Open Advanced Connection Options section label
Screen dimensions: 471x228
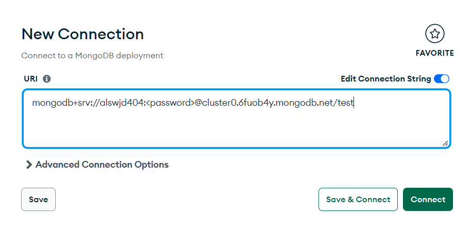(102, 165)
